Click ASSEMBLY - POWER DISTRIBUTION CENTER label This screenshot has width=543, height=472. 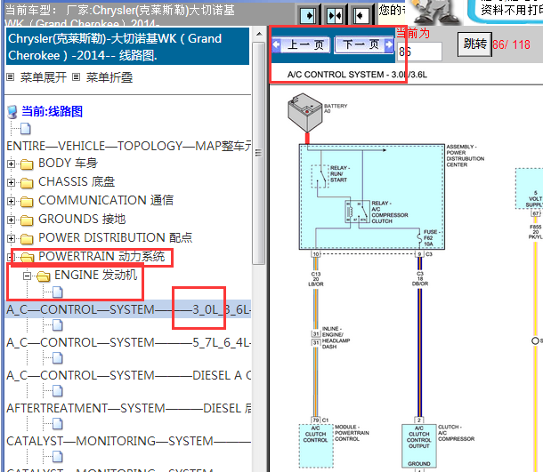point(465,156)
